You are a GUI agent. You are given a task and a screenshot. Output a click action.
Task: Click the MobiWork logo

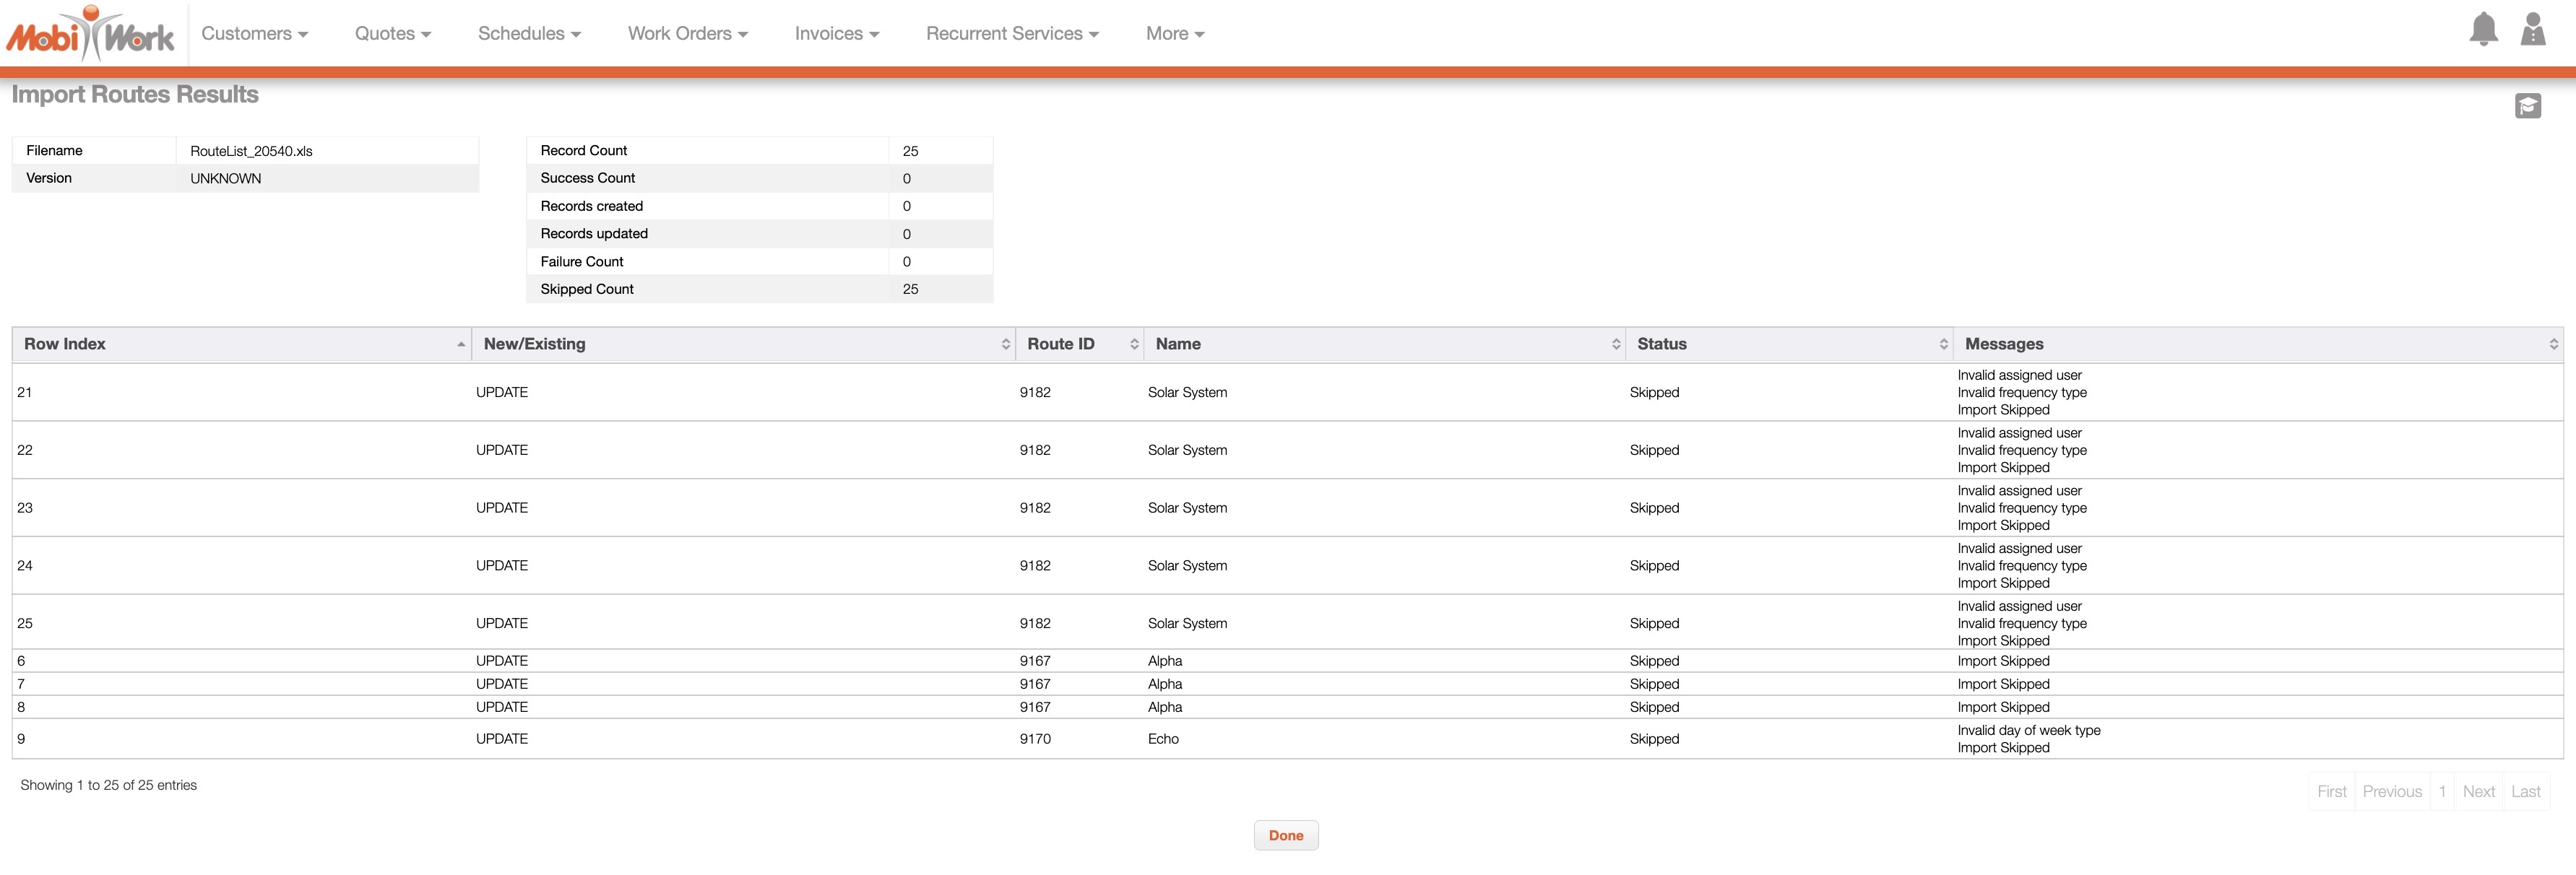click(x=90, y=34)
